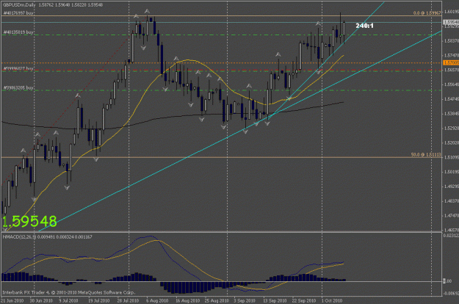Click the orange 1.57005 price tag on axis
The width and height of the screenshot is (459, 304).
(x=451, y=62)
